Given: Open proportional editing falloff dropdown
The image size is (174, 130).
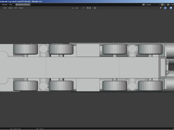Looking at the screenshot, I should (x=98, y=8).
